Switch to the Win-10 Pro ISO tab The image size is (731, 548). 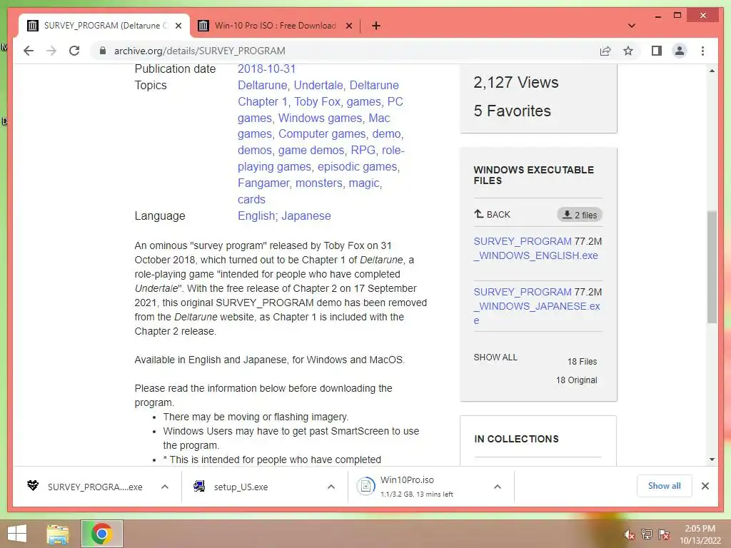[x=275, y=26]
